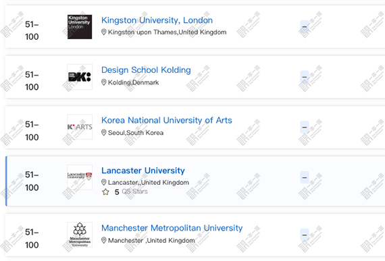Click the Manchester Metropolitan University logo
The width and height of the screenshot is (385, 261).
pos(80,235)
